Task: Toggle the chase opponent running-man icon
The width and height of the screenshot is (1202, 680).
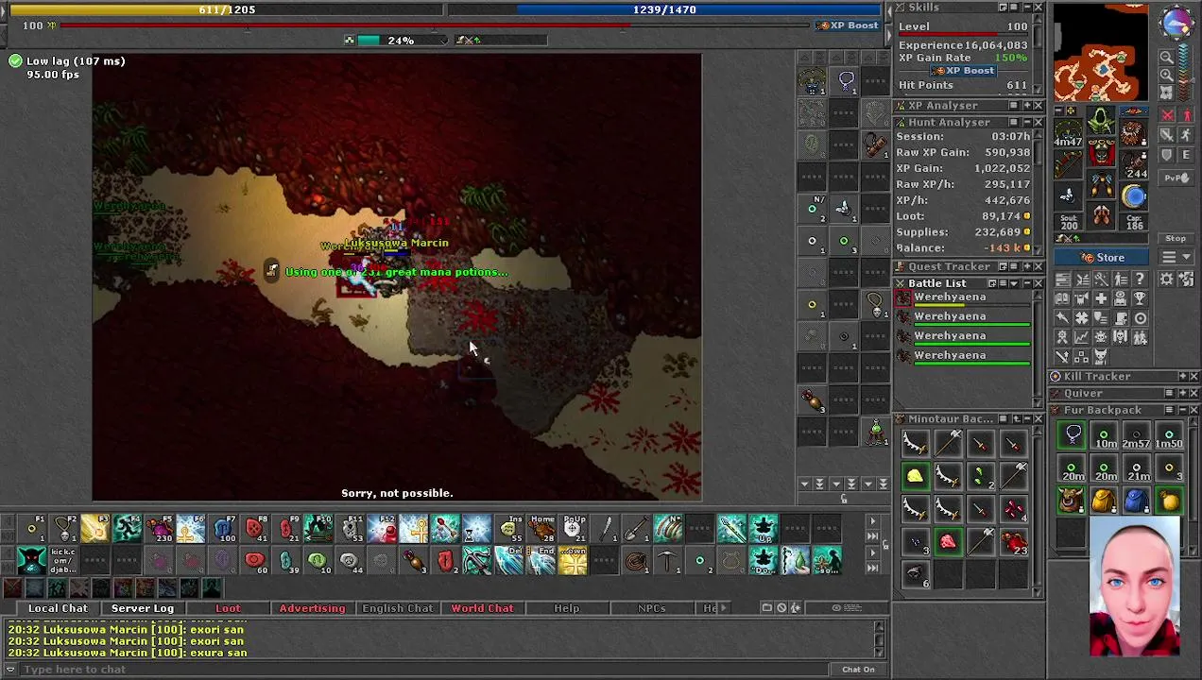Action: (1186, 134)
